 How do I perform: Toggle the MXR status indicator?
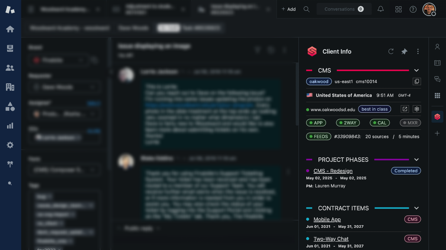click(x=410, y=123)
